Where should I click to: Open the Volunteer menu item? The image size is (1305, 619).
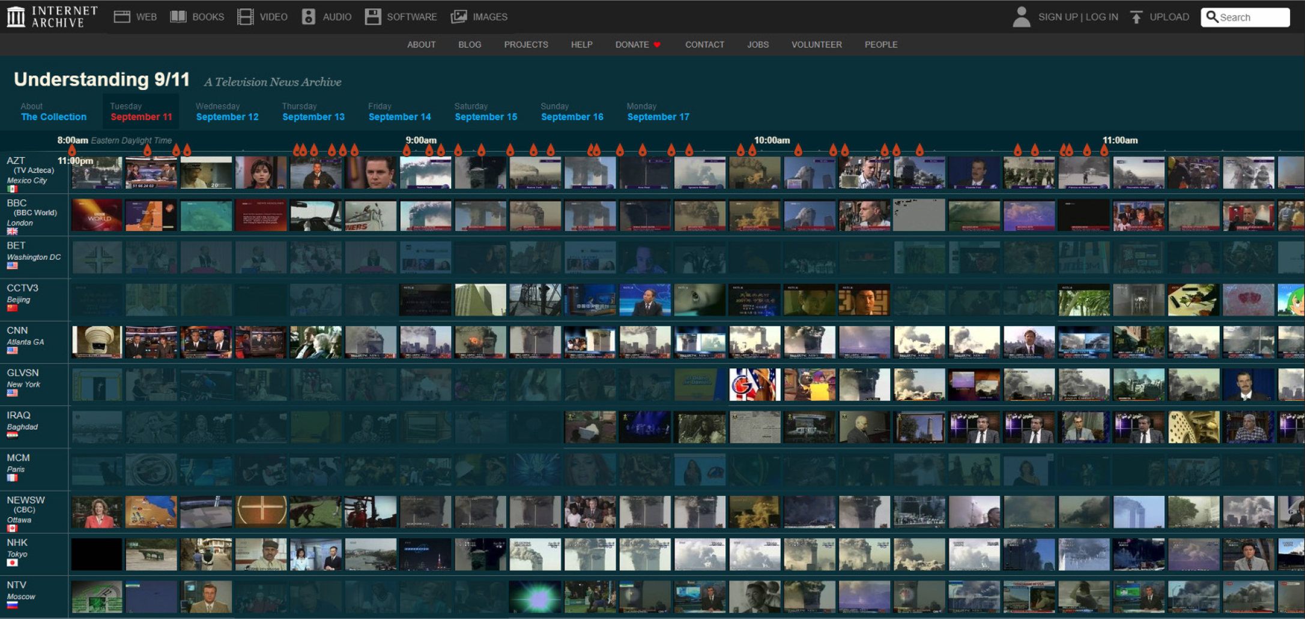pos(817,45)
